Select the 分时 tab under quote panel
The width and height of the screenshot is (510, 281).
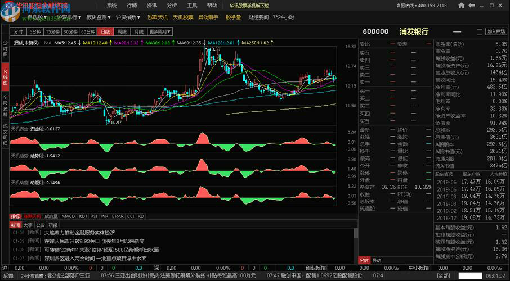pyautogui.click(x=364, y=260)
